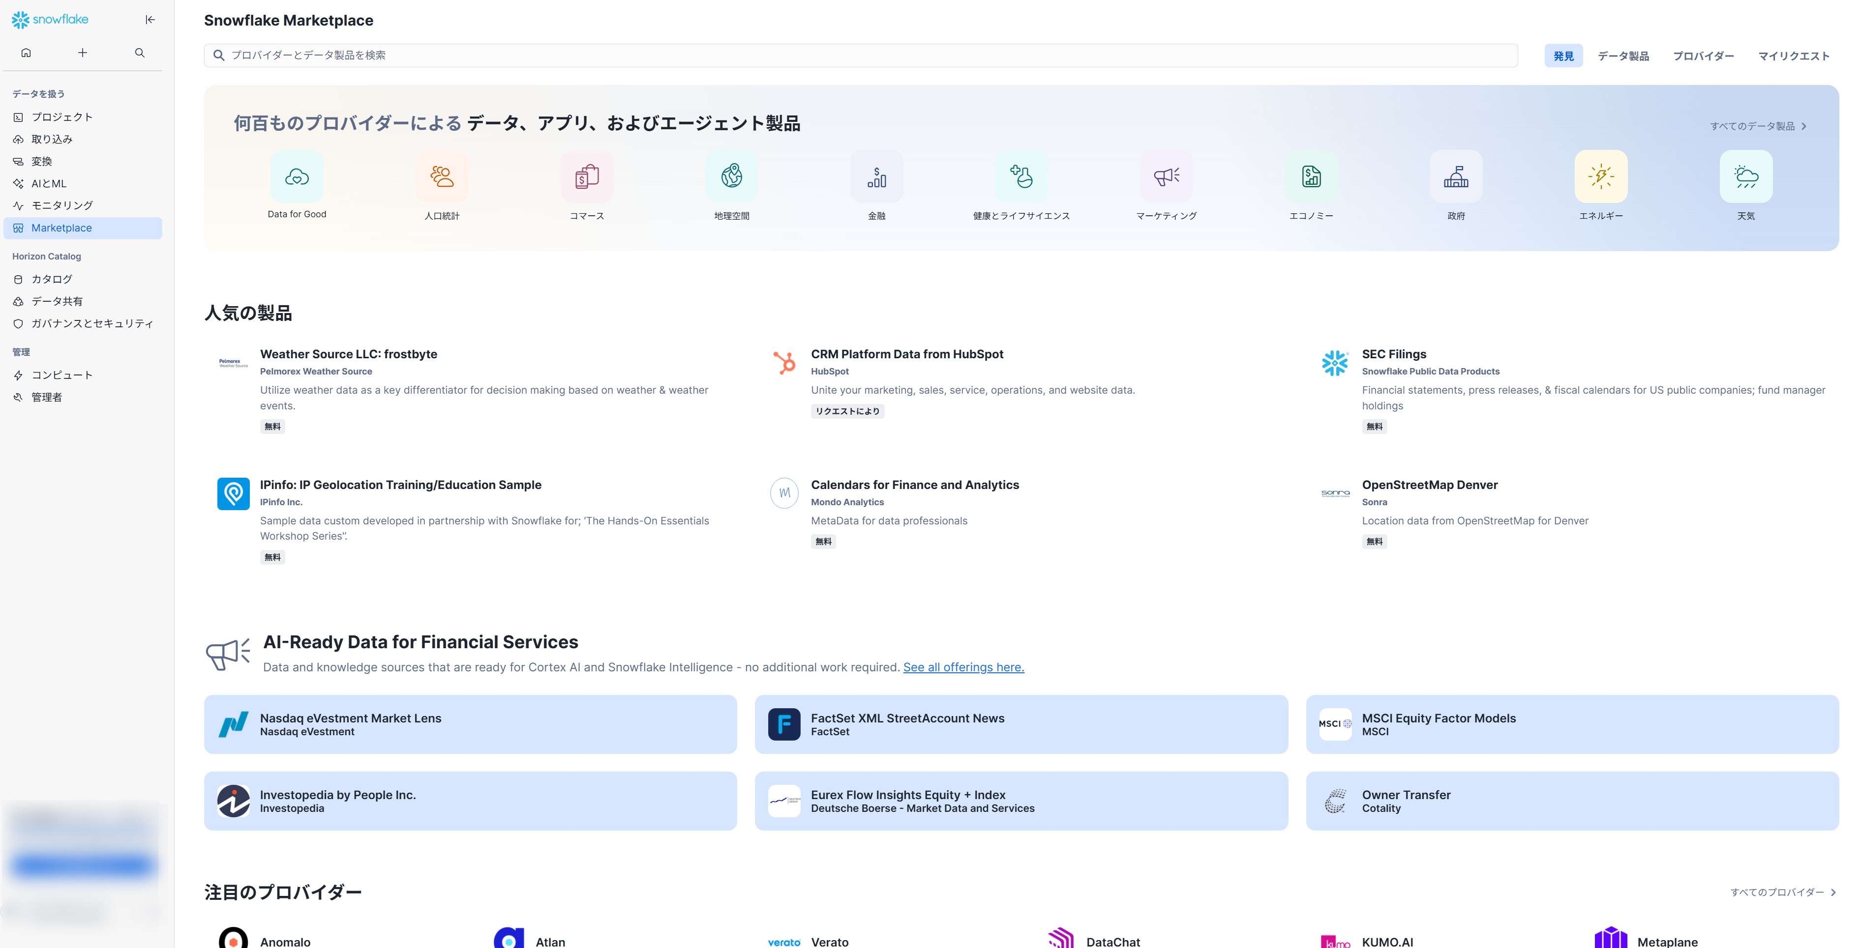Go to データ共有 in sidebar
This screenshot has width=1861, height=948.
(x=57, y=301)
